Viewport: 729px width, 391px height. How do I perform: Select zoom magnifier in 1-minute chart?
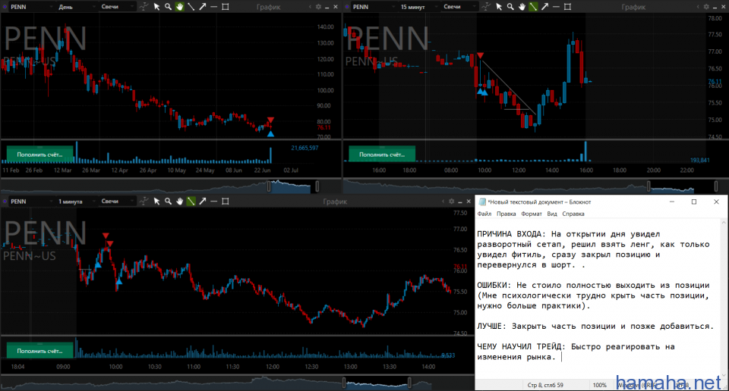click(x=168, y=202)
